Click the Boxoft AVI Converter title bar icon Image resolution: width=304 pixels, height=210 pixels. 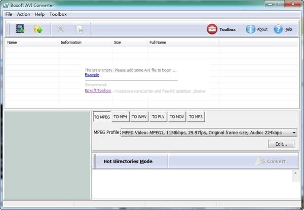pos(6,5)
